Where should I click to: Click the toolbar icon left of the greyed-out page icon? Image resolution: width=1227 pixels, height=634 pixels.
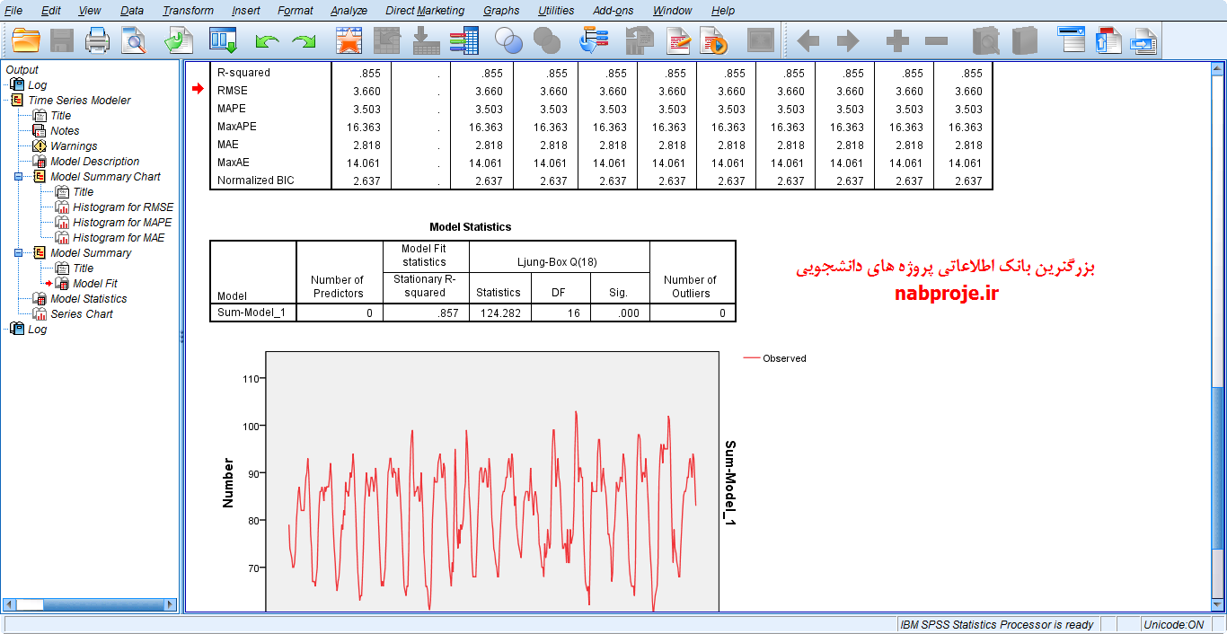(x=595, y=40)
